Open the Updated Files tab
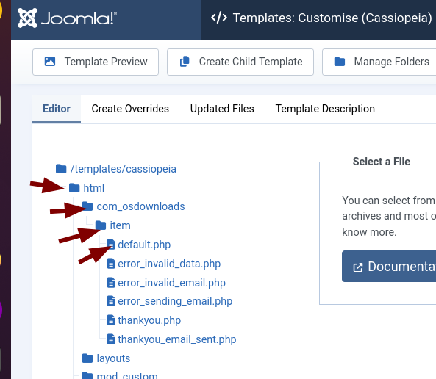The height and width of the screenshot is (379, 436). (x=222, y=109)
